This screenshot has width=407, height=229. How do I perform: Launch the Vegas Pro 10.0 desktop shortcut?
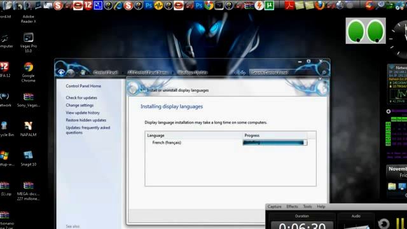coord(28,43)
